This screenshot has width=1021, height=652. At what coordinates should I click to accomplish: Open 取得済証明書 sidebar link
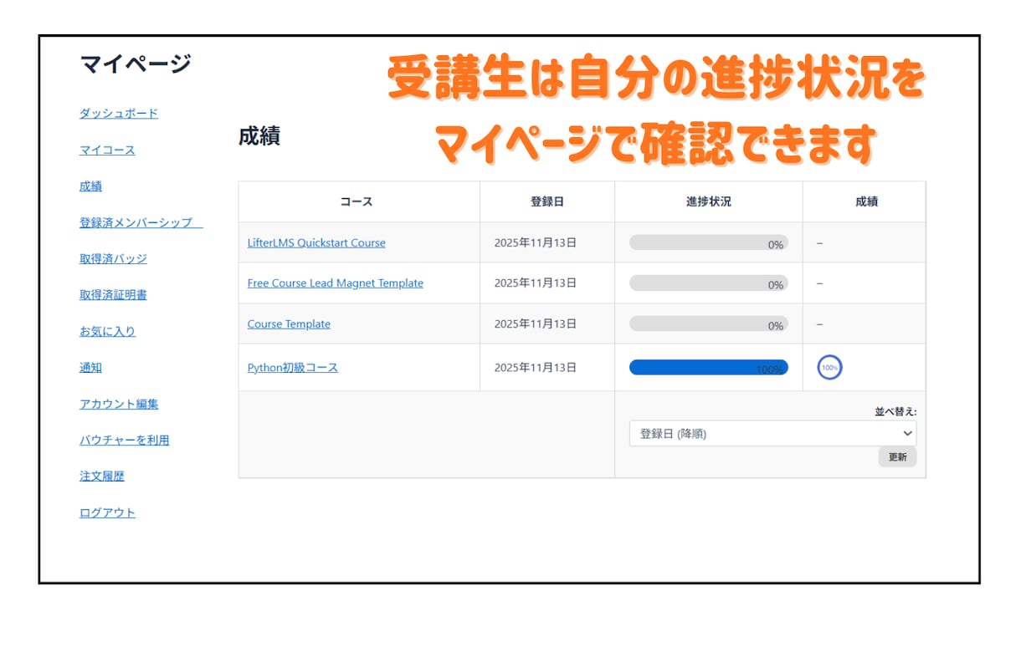pyautogui.click(x=113, y=295)
